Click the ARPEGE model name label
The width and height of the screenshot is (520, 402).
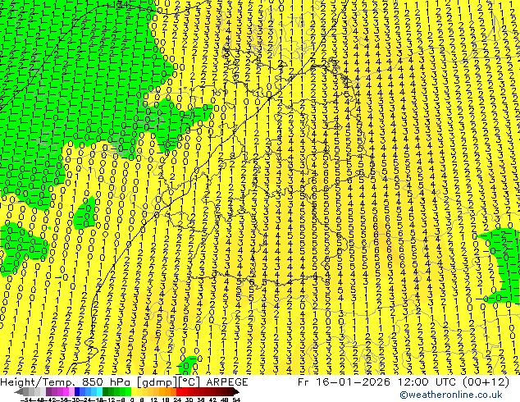[x=227, y=382]
